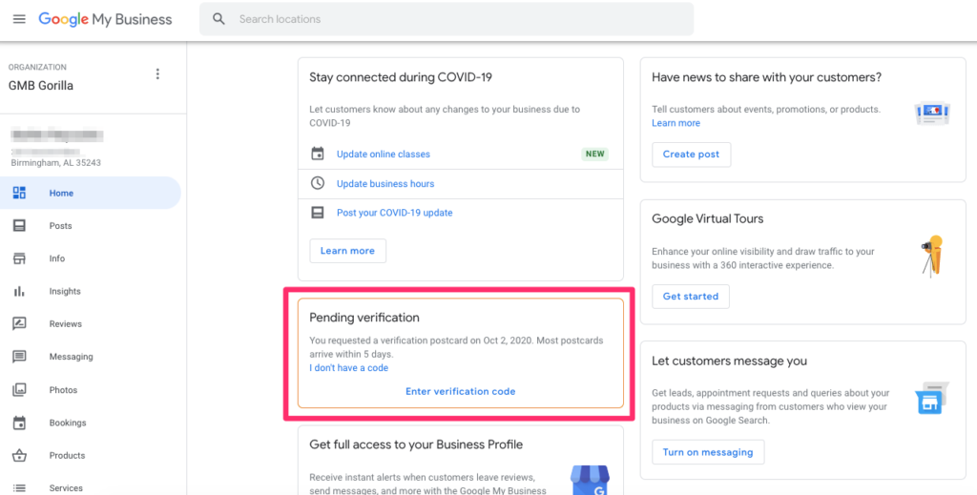Click Learn more button in COVID-19 card
This screenshot has width=977, height=495.
coord(347,250)
